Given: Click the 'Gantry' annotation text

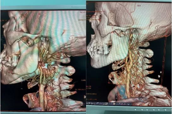Looking at the screenshot, I should pyautogui.click(x=83, y=80).
